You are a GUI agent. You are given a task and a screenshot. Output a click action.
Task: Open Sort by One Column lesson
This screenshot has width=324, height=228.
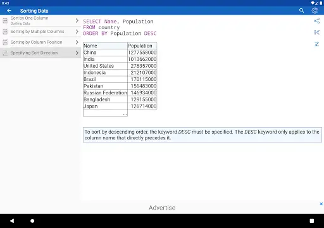pyautogui.click(x=40, y=20)
